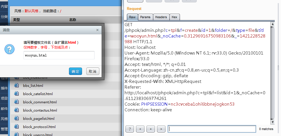Select the Hex tab
This screenshot has height=136, width=281.
(174, 17)
